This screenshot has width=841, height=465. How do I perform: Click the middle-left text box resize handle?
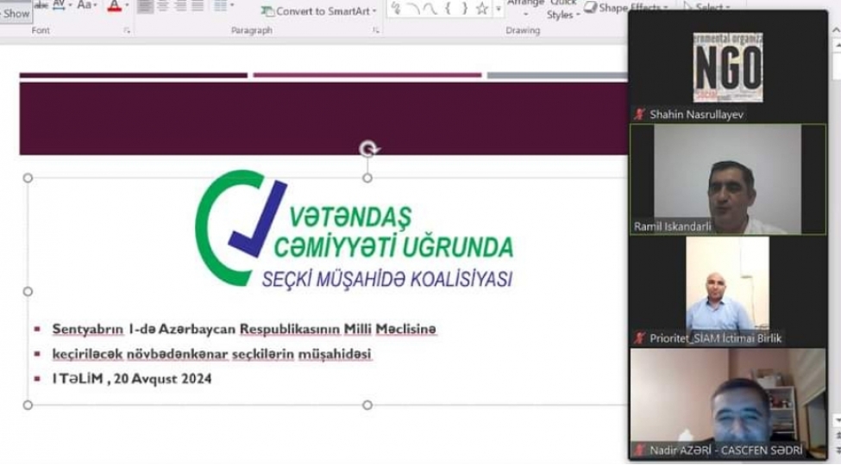(28, 291)
